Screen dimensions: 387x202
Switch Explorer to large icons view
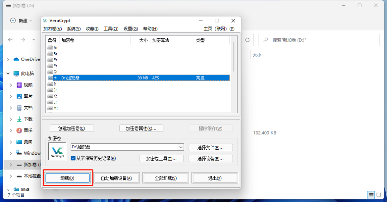tap(379, 195)
